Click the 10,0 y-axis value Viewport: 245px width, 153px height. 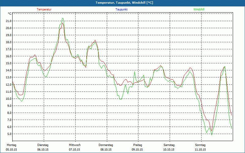point(9,99)
